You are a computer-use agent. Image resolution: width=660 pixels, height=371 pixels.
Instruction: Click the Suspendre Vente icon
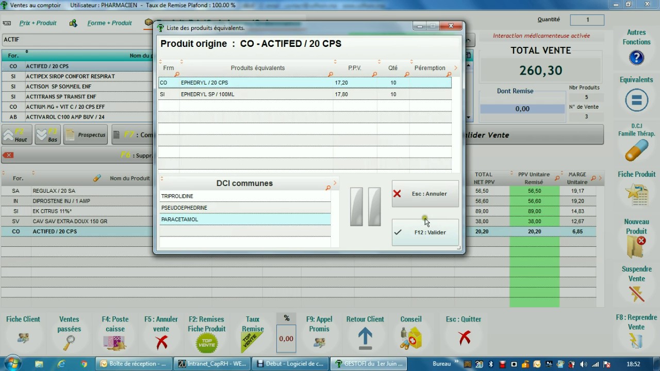636,294
